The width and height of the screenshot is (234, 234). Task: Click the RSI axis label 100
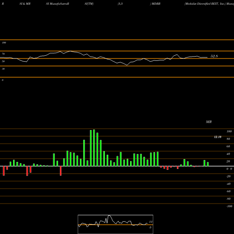4,43
